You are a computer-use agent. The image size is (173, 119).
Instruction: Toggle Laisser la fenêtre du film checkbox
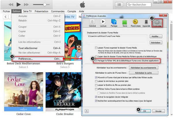pos(96,85)
